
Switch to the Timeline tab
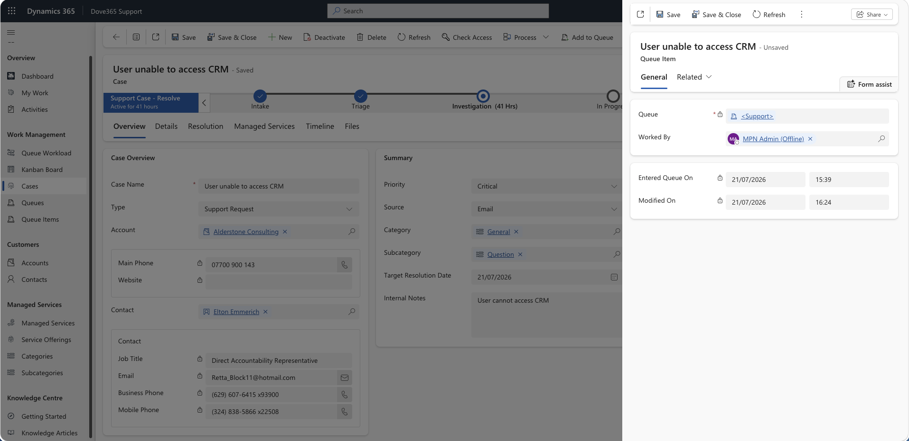click(320, 126)
